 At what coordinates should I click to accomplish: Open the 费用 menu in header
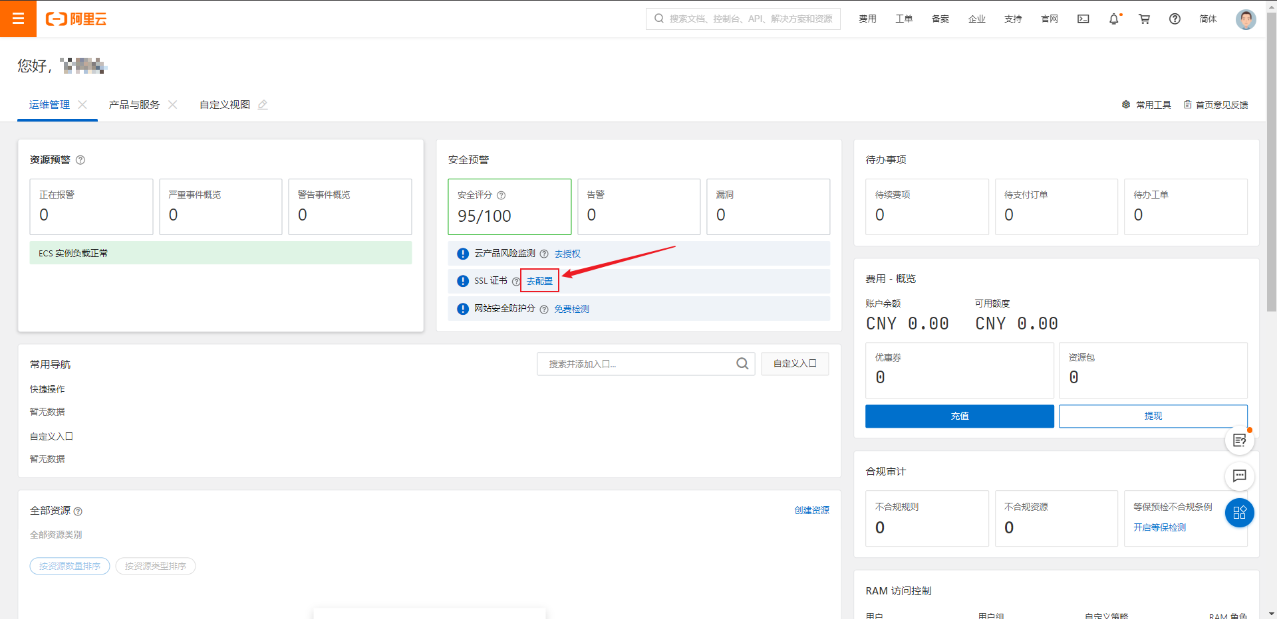pos(867,19)
